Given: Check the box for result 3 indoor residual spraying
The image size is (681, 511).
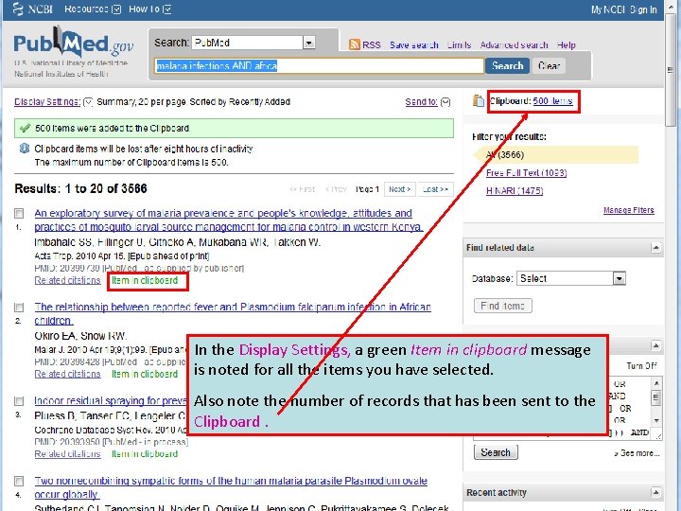Looking at the screenshot, I should [x=19, y=400].
